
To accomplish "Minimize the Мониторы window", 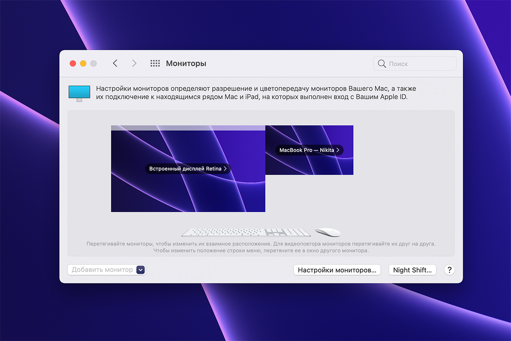I will [83, 63].
